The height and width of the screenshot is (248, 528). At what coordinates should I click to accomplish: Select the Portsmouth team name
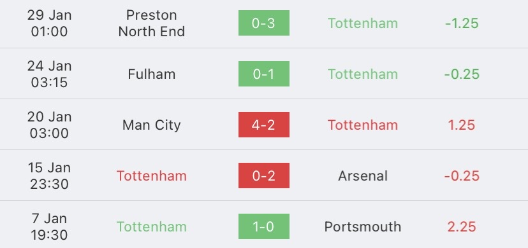[x=363, y=227]
